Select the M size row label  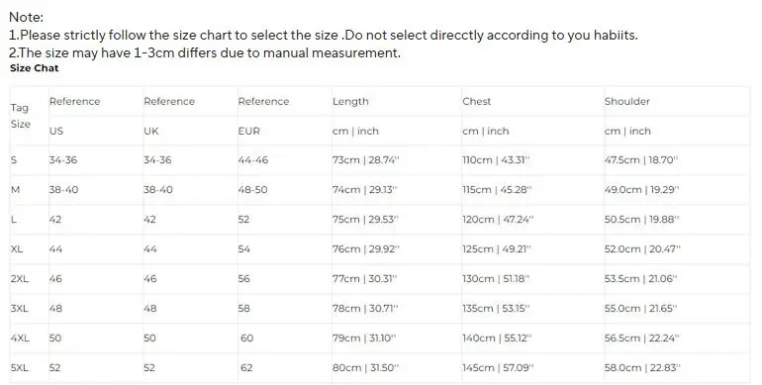click(x=15, y=190)
